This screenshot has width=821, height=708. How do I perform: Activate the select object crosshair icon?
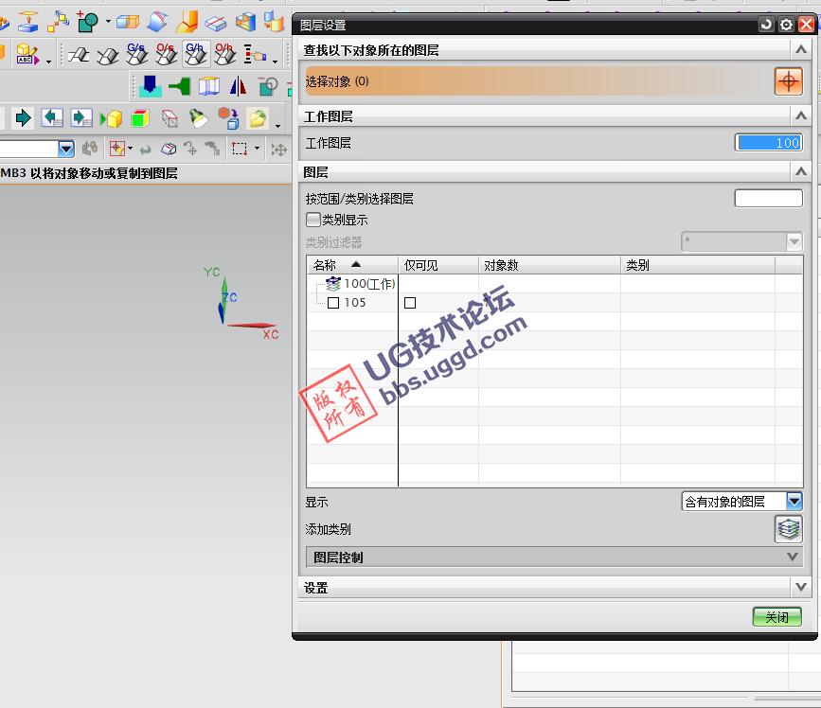(x=787, y=81)
